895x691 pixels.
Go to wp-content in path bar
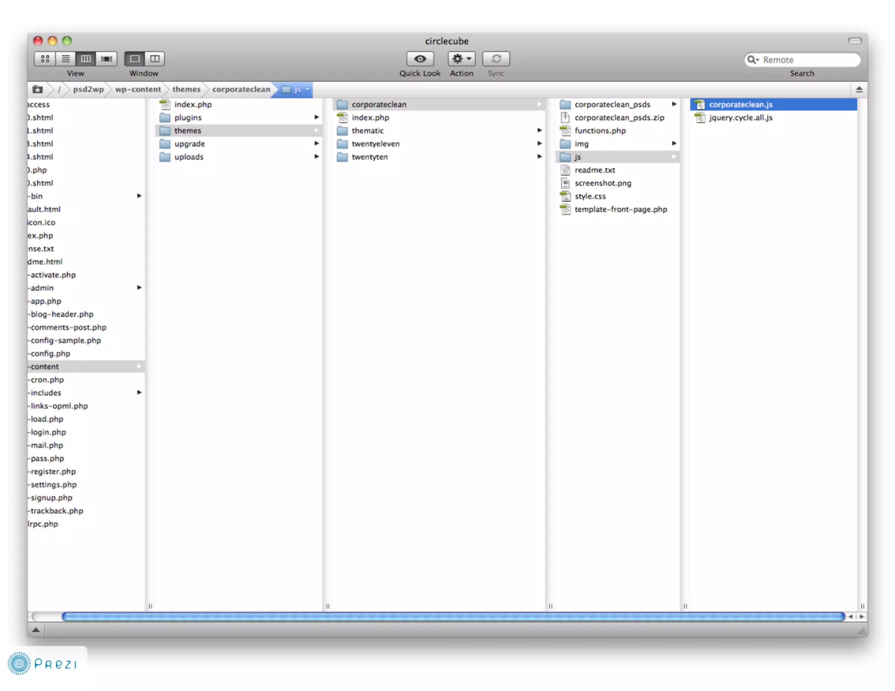click(138, 90)
